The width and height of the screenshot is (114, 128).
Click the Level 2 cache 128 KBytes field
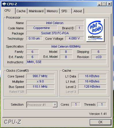click(x=92, y=86)
